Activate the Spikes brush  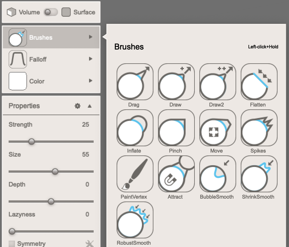pyautogui.click(x=258, y=128)
